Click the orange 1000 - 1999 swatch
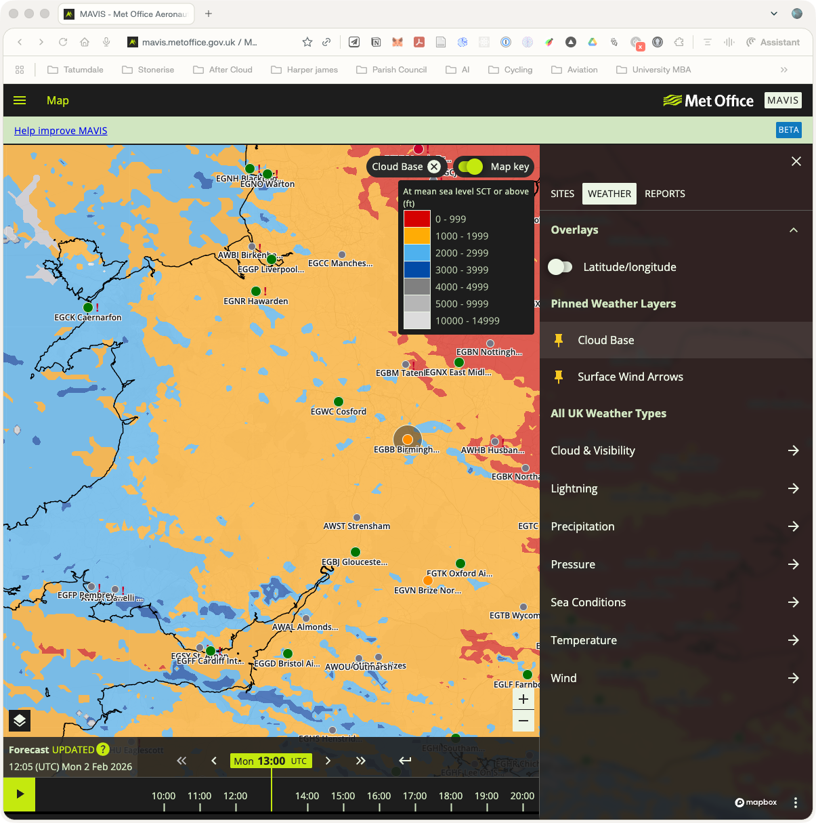The height and width of the screenshot is (823, 816). pos(417,236)
